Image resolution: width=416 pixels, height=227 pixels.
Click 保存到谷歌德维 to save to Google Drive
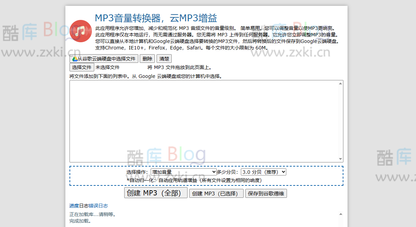click(x=266, y=193)
